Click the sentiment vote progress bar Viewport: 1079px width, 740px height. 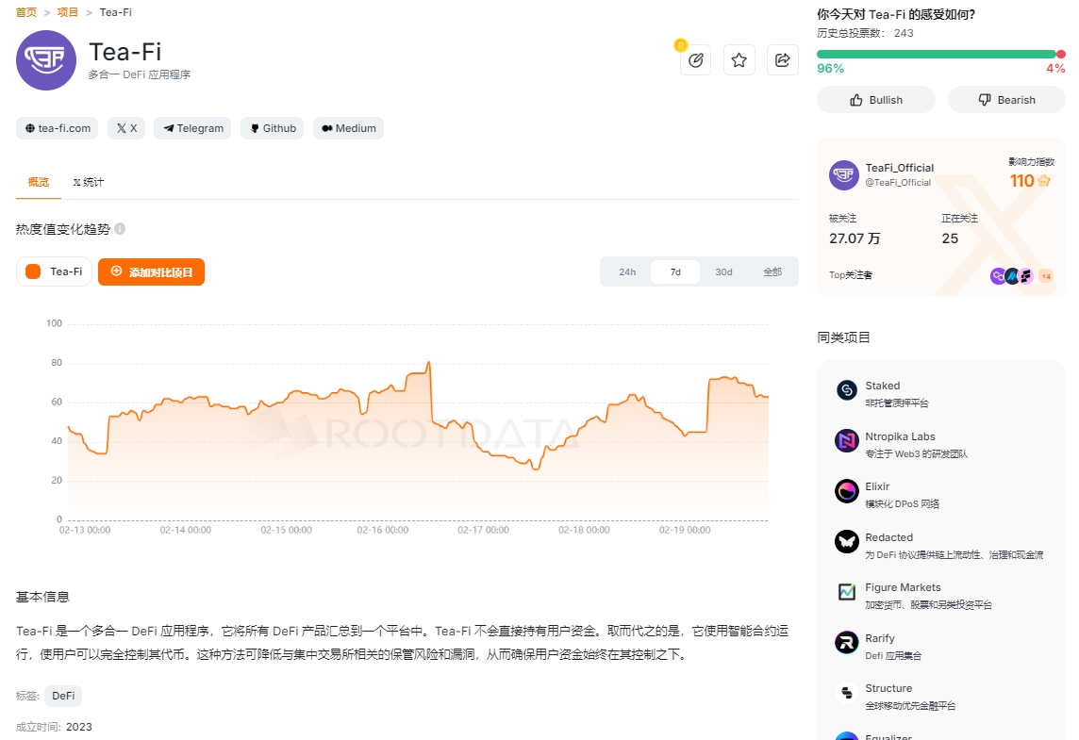click(940, 55)
